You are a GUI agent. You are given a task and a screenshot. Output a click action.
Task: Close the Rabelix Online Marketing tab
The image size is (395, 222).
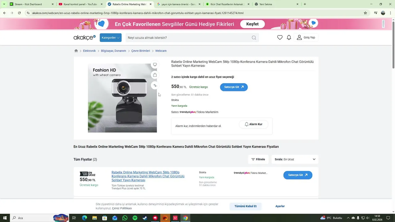click(150, 4)
